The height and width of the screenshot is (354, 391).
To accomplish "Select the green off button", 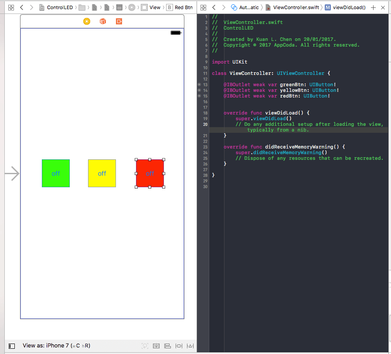I will pos(56,173).
